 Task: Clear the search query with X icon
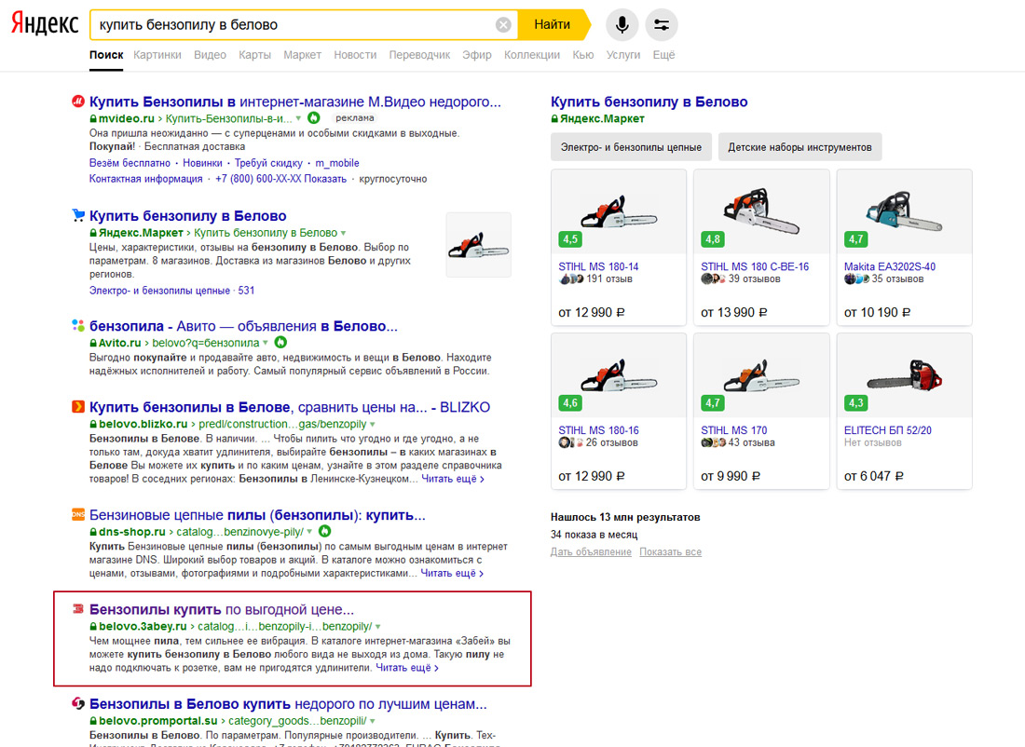click(503, 25)
